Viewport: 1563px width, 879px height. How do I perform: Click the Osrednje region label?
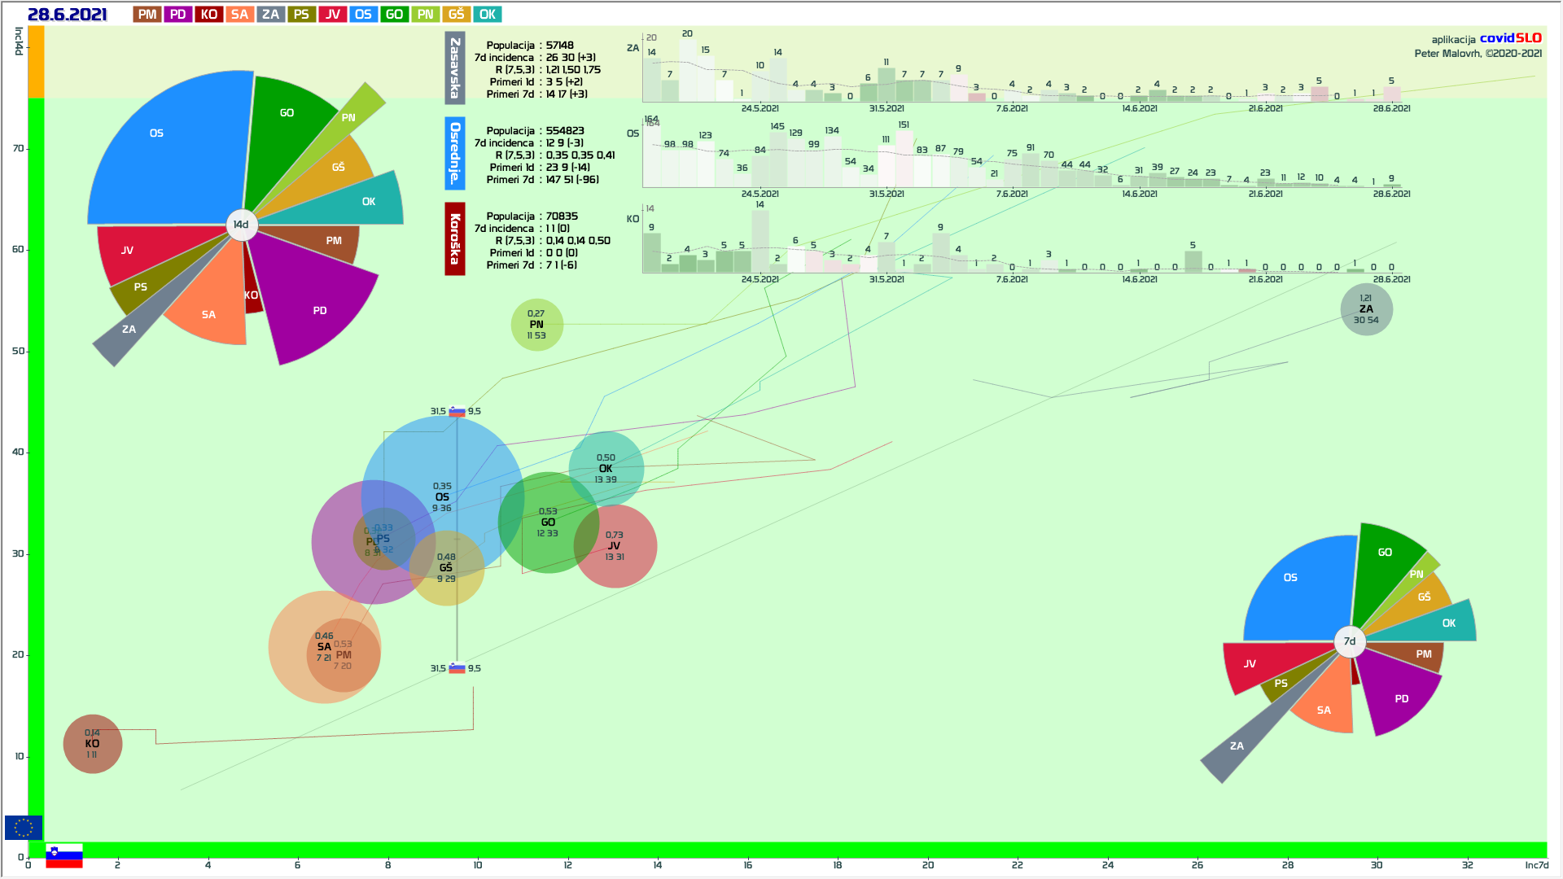454,153
